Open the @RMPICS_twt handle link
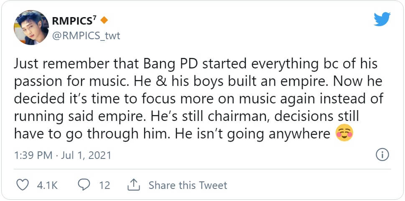This screenshot has width=405, height=201. 86,36
